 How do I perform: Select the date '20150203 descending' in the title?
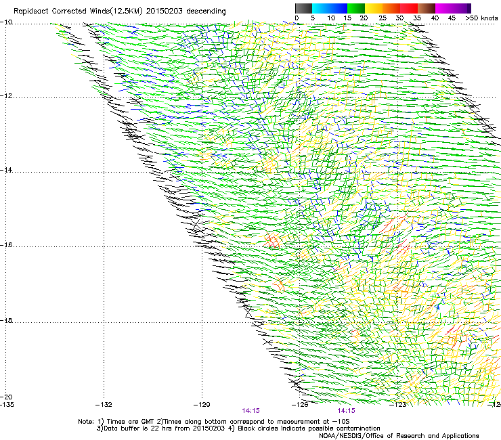point(186,12)
